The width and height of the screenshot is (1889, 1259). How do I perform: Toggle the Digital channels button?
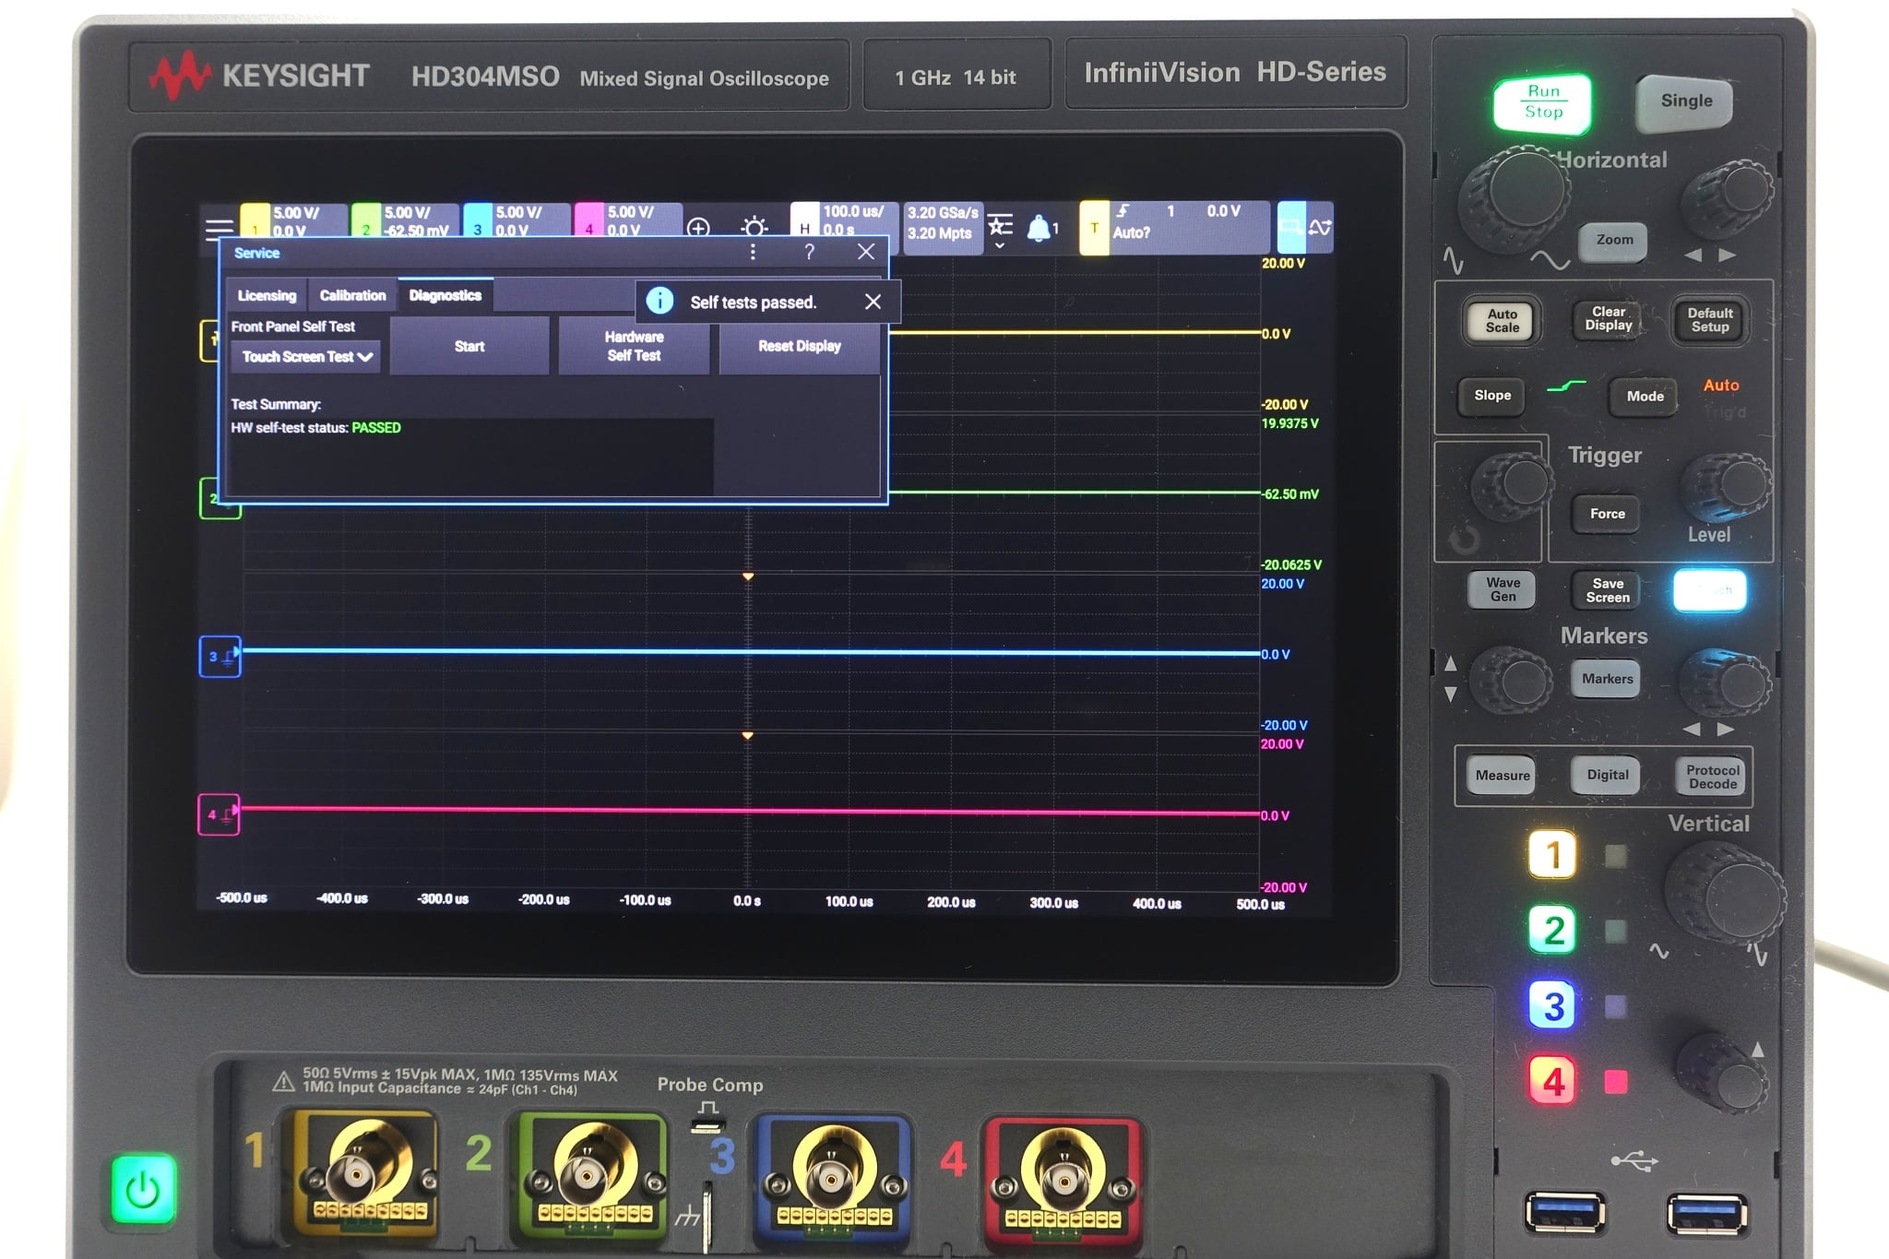click(1607, 776)
